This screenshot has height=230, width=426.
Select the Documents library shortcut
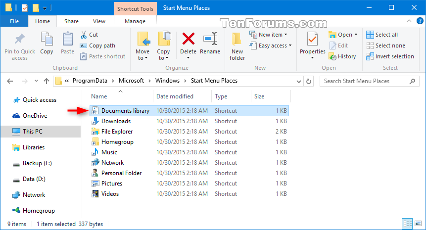189,111
